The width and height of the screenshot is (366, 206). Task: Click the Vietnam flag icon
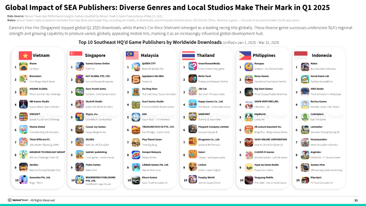click(x=25, y=55)
